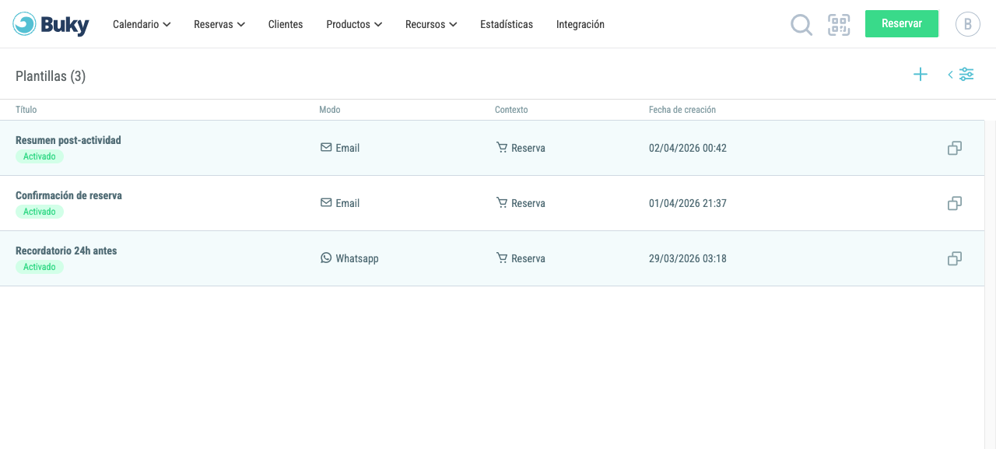Open the QR code scanner icon
Image resolution: width=996 pixels, height=449 pixels.
839,25
